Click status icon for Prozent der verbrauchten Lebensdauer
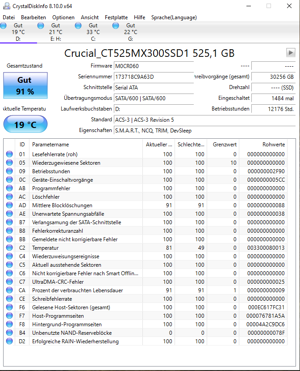300x371 pixels. (9, 290)
